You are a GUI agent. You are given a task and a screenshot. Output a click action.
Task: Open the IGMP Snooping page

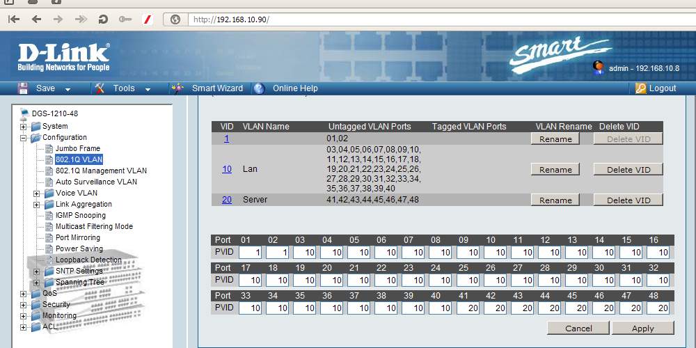pyautogui.click(x=80, y=215)
